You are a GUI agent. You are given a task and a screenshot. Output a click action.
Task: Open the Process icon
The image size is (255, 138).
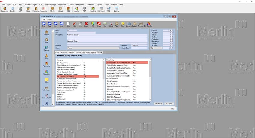(141, 24)
